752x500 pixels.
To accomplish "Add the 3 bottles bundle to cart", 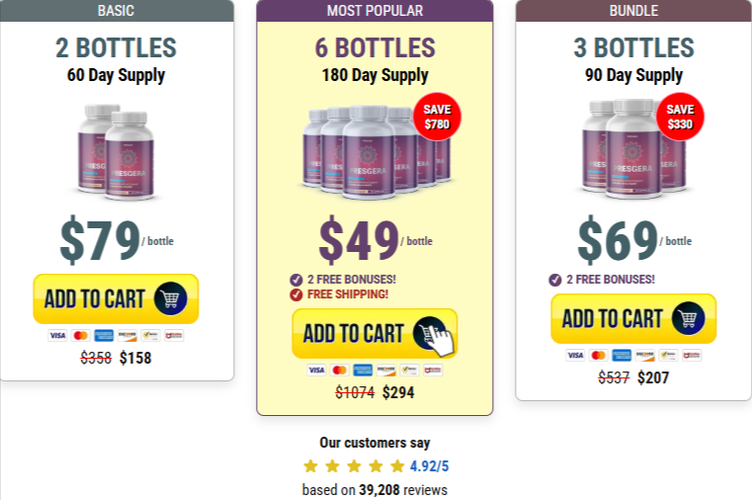I will pyautogui.click(x=633, y=318).
